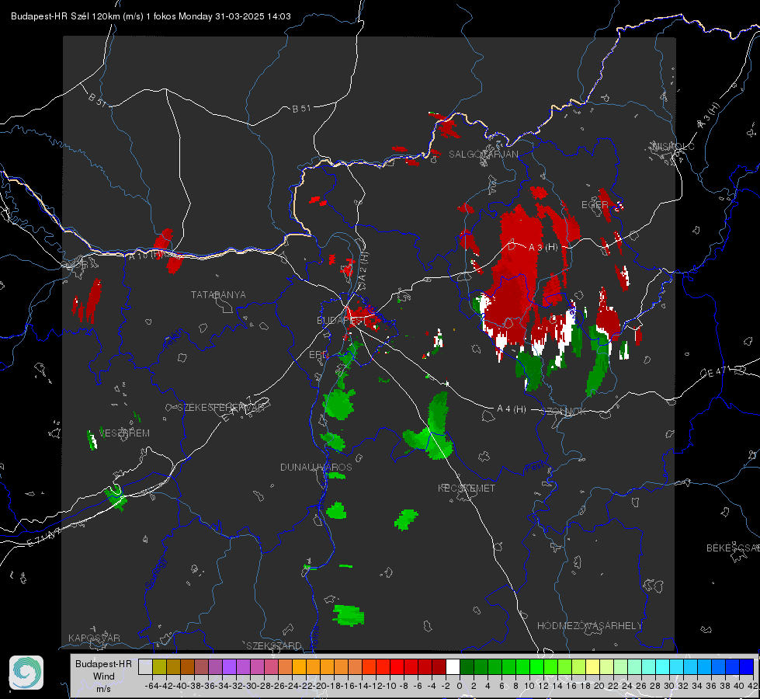This screenshot has height=699, width=760.
Task: Click the SALGÓTARJÁN city label
Action: point(483,155)
